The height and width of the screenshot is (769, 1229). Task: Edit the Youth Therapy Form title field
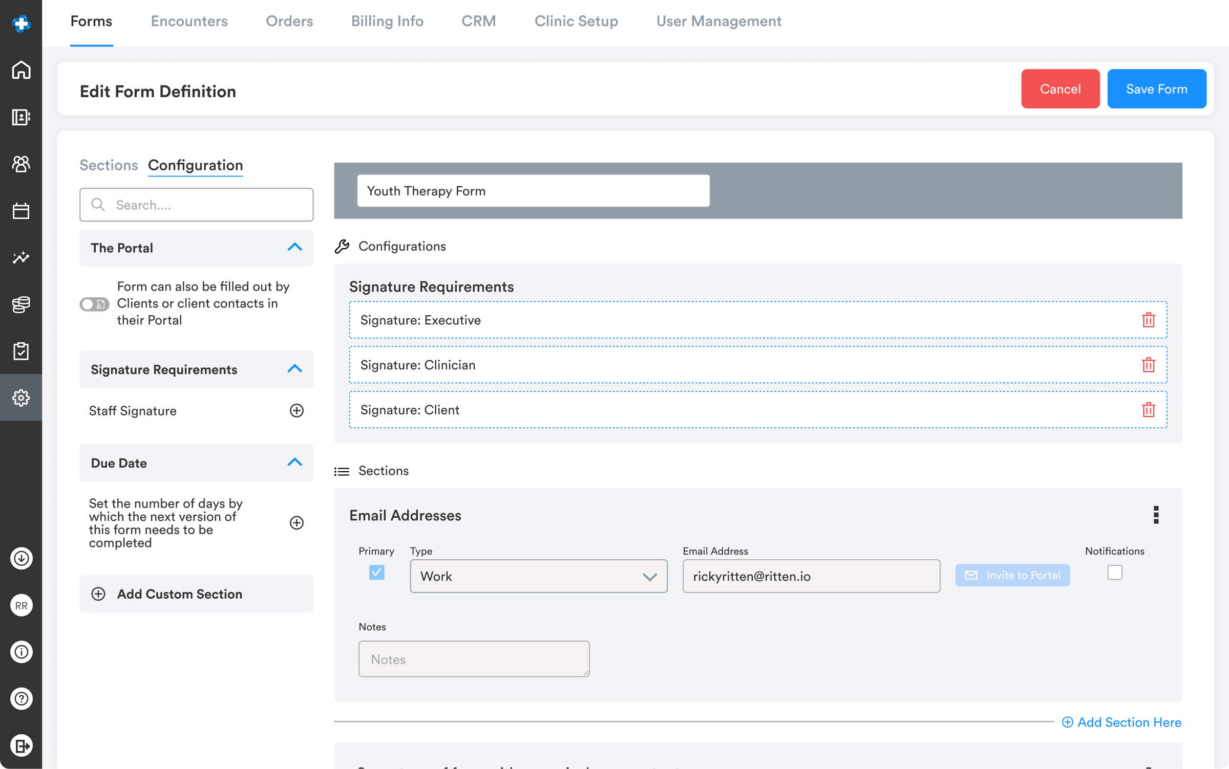click(x=533, y=191)
